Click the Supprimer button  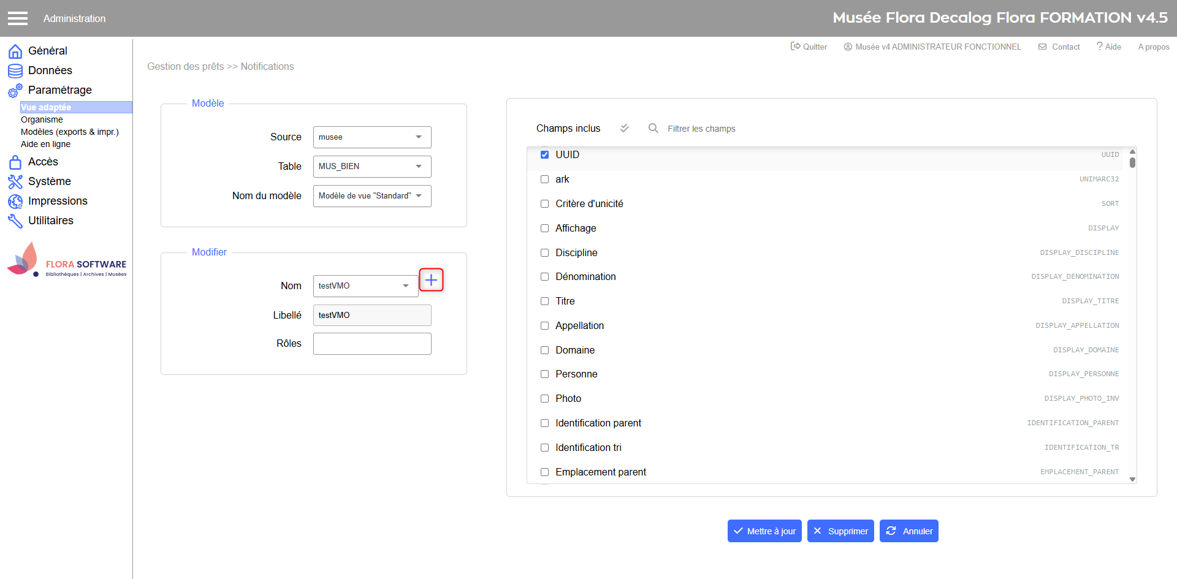click(840, 531)
